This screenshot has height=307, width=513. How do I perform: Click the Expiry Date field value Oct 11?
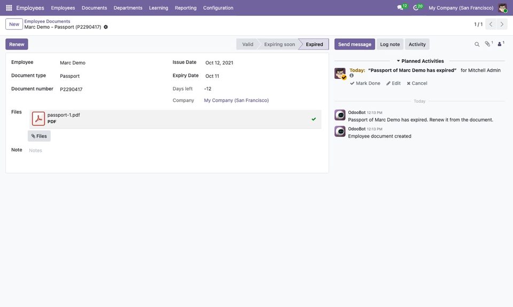tap(212, 76)
